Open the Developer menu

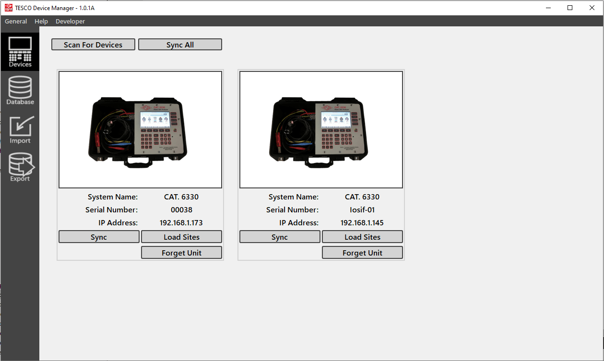click(70, 21)
